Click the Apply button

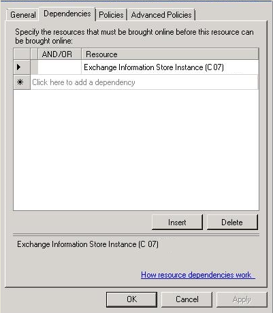242,300
